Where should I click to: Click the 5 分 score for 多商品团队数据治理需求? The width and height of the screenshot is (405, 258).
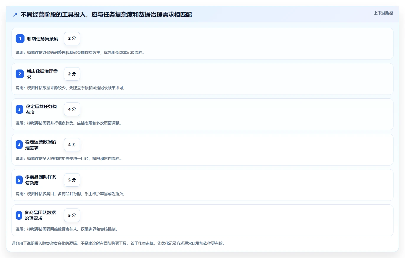point(72,215)
